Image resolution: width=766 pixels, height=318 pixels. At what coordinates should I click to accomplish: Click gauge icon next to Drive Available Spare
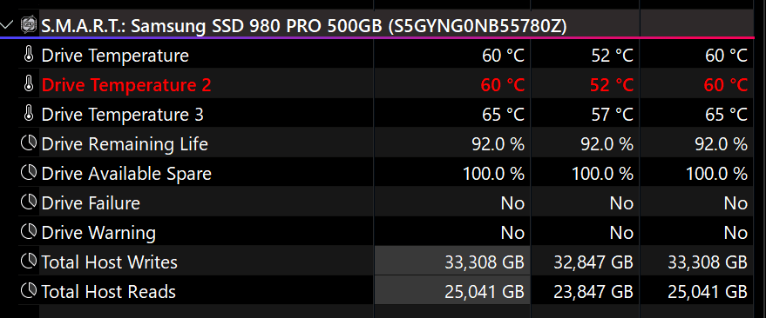[x=29, y=173]
